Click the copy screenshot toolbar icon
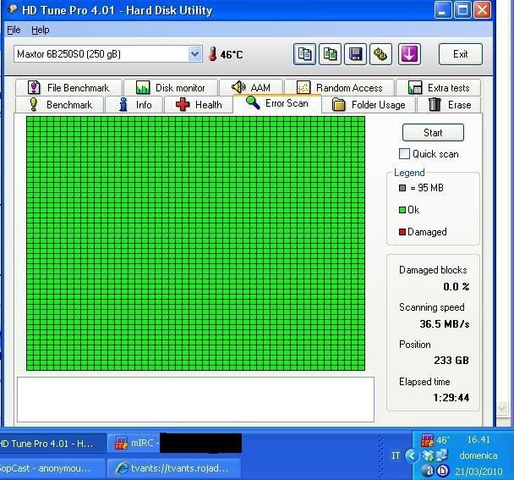Viewport: 514px width, 480px height. pos(330,54)
